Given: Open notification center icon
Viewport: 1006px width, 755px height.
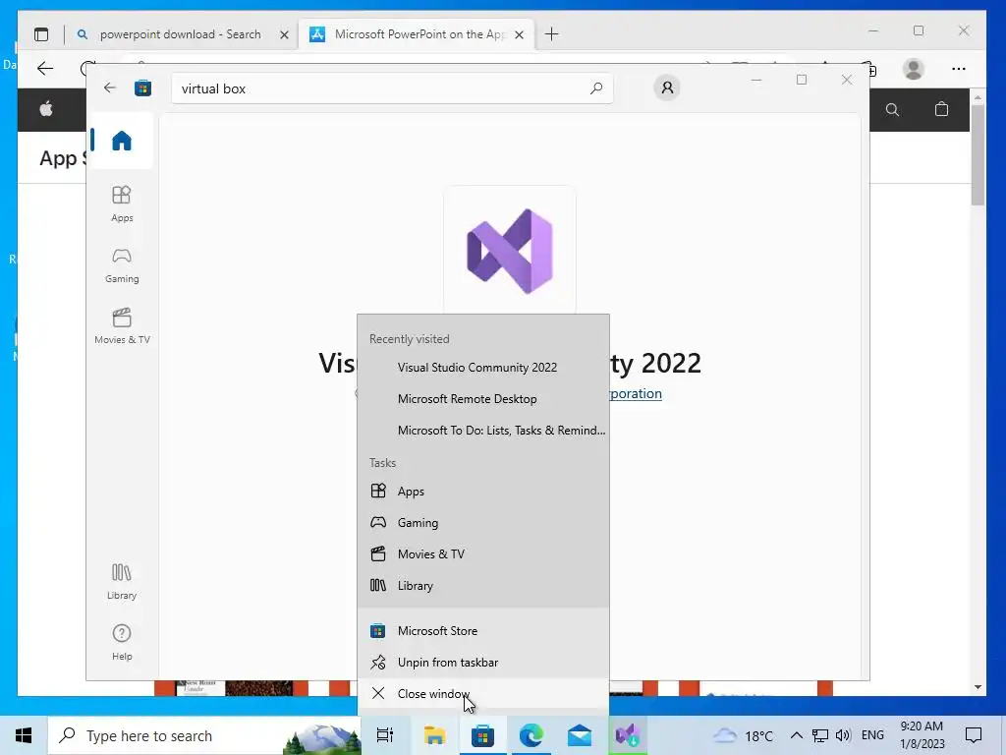Looking at the screenshot, I should click(974, 735).
